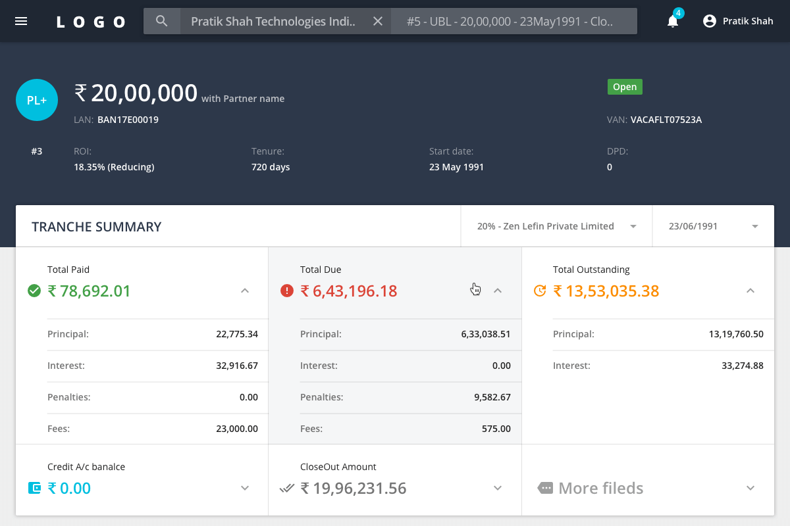Click the user profile icon

point(709,20)
